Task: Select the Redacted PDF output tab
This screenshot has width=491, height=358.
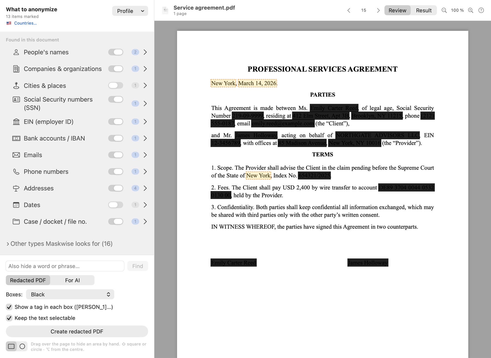Action: 28,280
